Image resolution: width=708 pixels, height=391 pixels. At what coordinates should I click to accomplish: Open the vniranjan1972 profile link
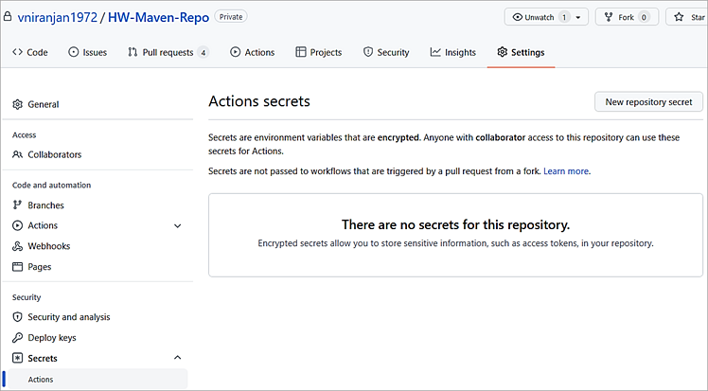pyautogui.click(x=58, y=17)
